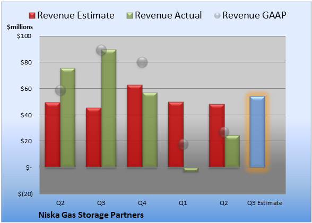This screenshot has width=312, height=223.
Task: Select the red Revenue Estimate bar for Q4
Action: coord(135,126)
